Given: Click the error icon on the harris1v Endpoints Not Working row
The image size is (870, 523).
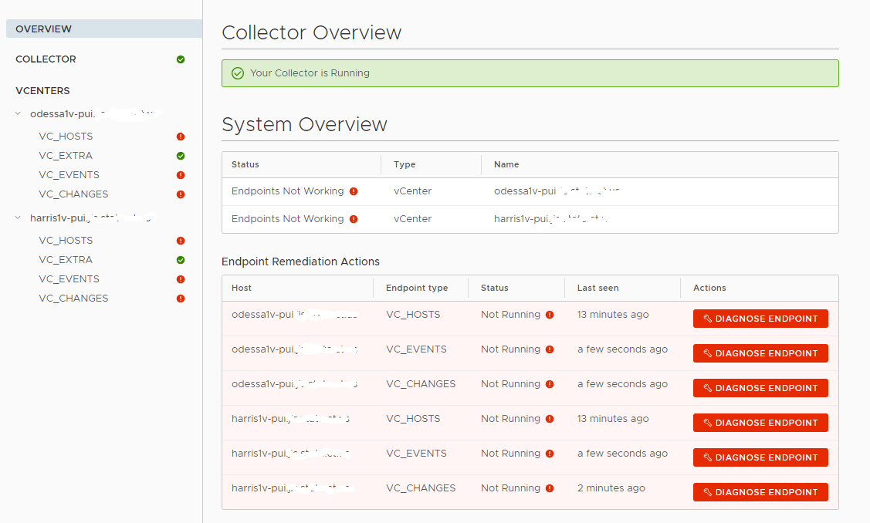Looking at the screenshot, I should coord(354,218).
